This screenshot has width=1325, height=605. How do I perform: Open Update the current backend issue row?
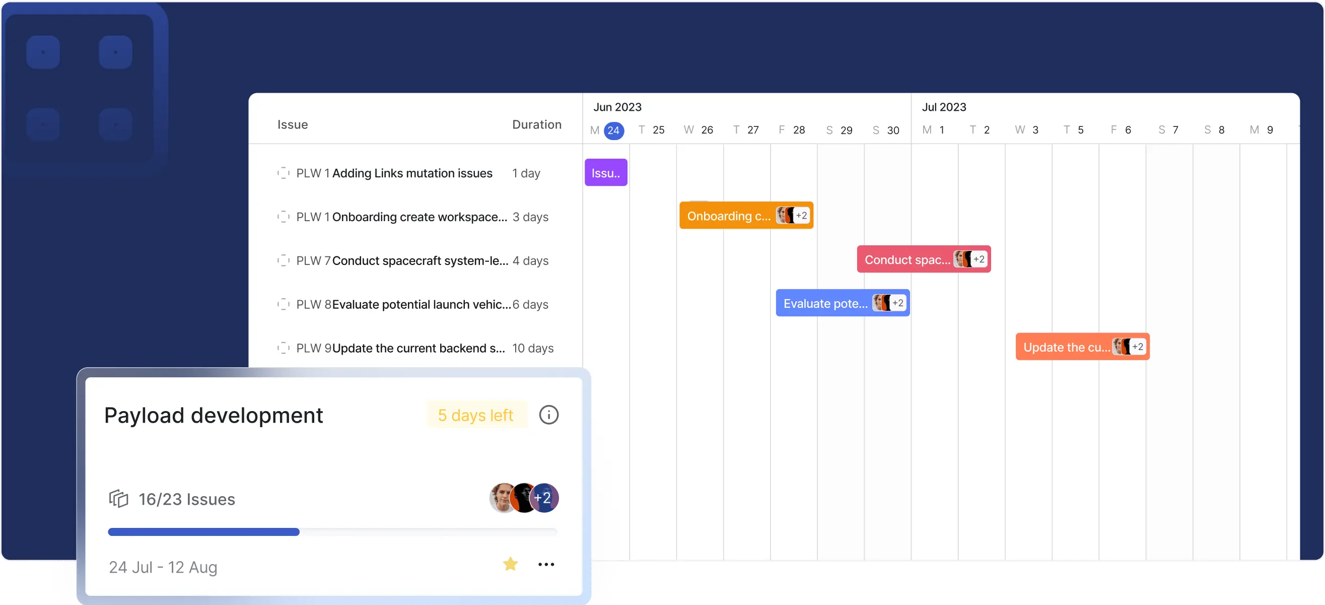click(418, 348)
